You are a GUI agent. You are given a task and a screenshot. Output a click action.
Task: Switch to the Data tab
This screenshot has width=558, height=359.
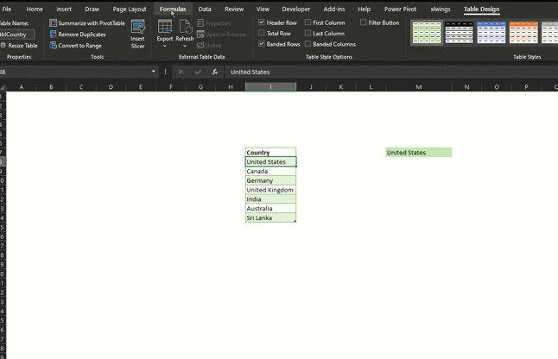coord(205,9)
